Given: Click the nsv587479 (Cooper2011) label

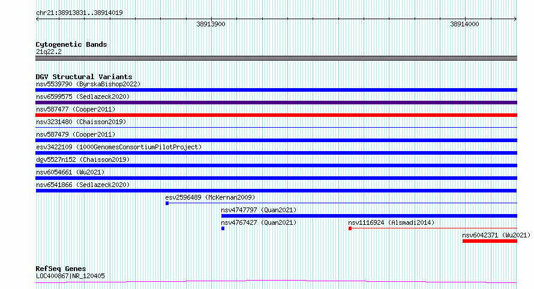Looking at the screenshot, I should coord(76,134).
